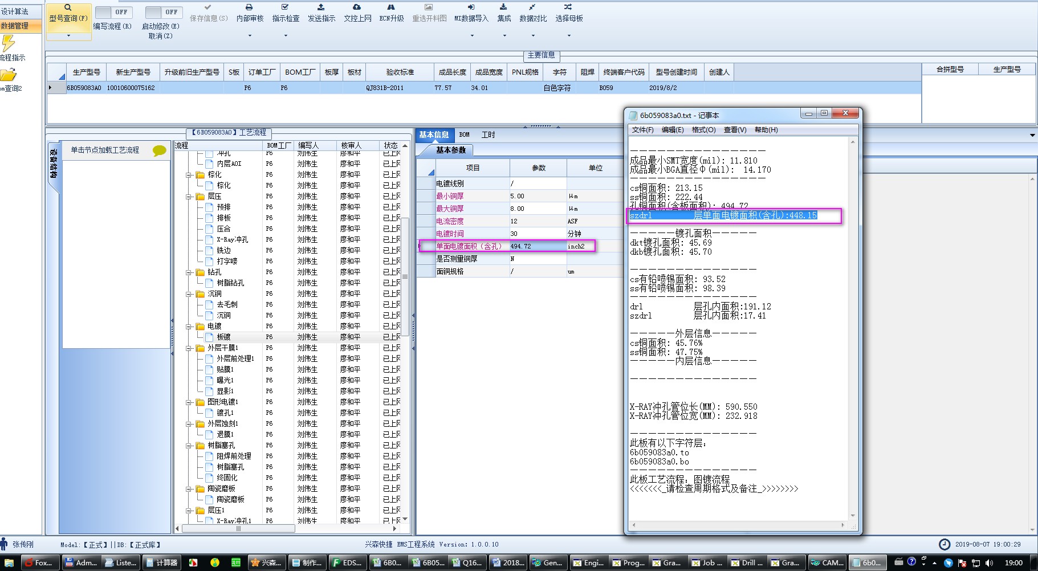
Task: Open the dropdown arrow under MI数据导入
Action: point(472,36)
